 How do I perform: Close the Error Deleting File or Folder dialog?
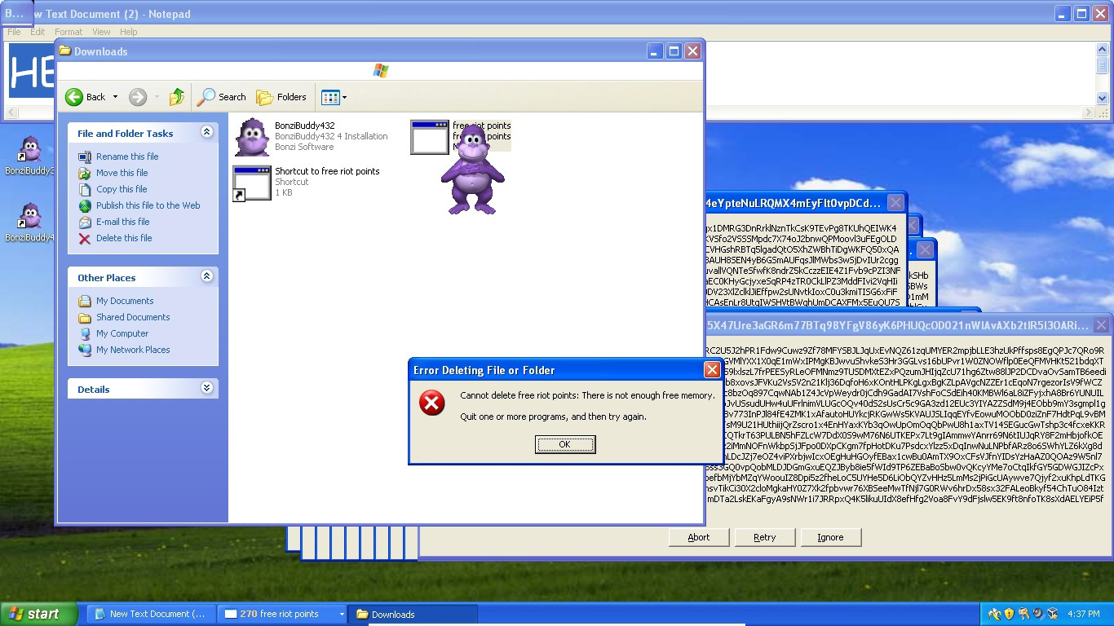point(711,370)
